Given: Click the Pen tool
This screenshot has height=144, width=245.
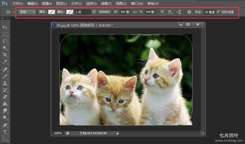Looking at the screenshot, I should tap(5, 125).
